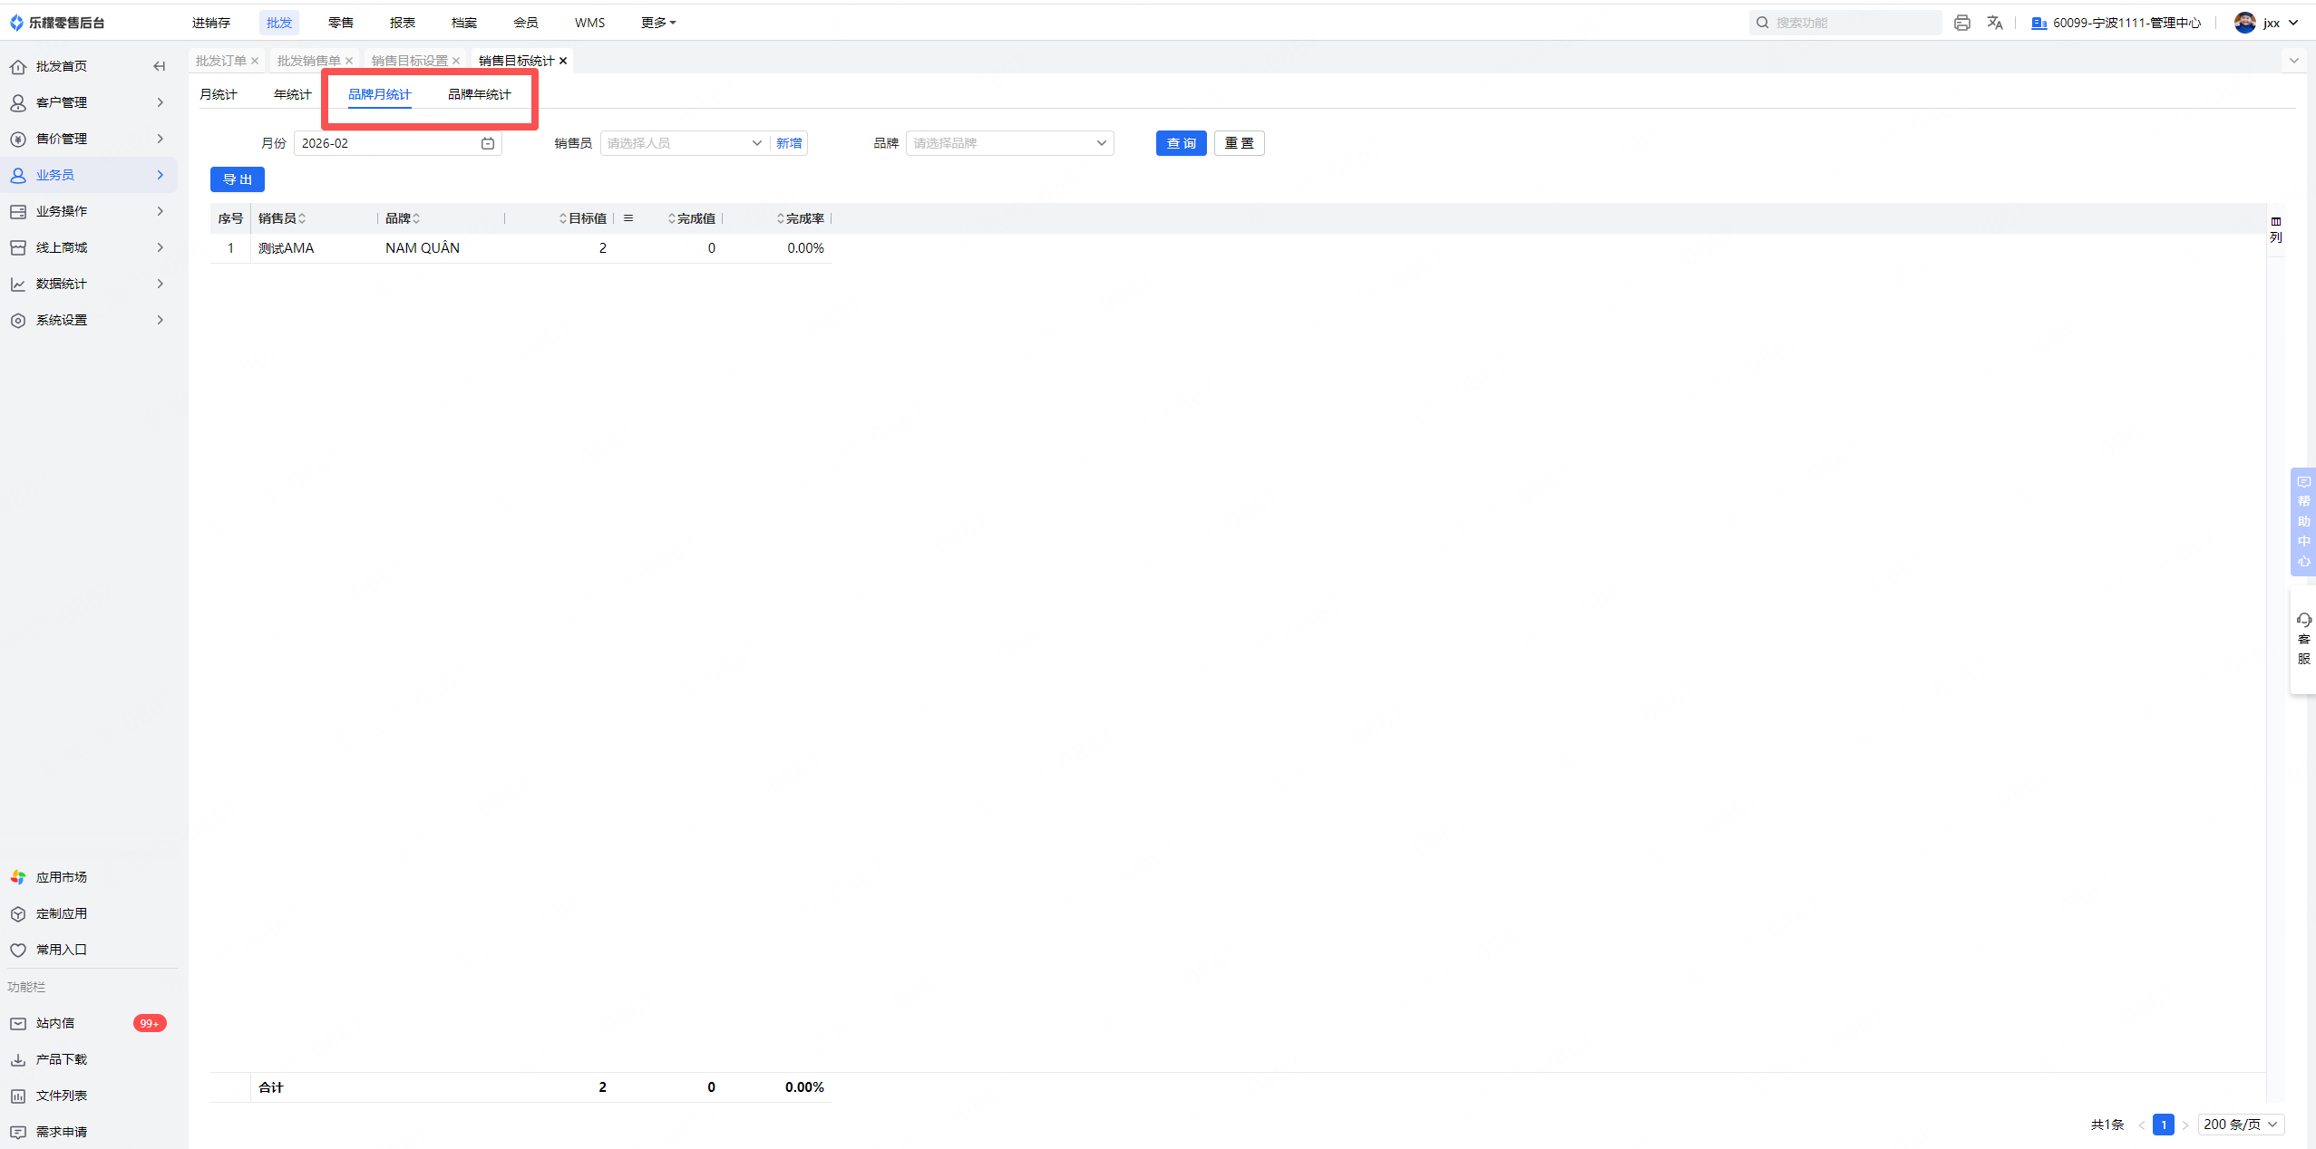This screenshot has height=1149, width=2316.
Task: Open the 帮助中心 help panel
Action: click(x=2303, y=521)
